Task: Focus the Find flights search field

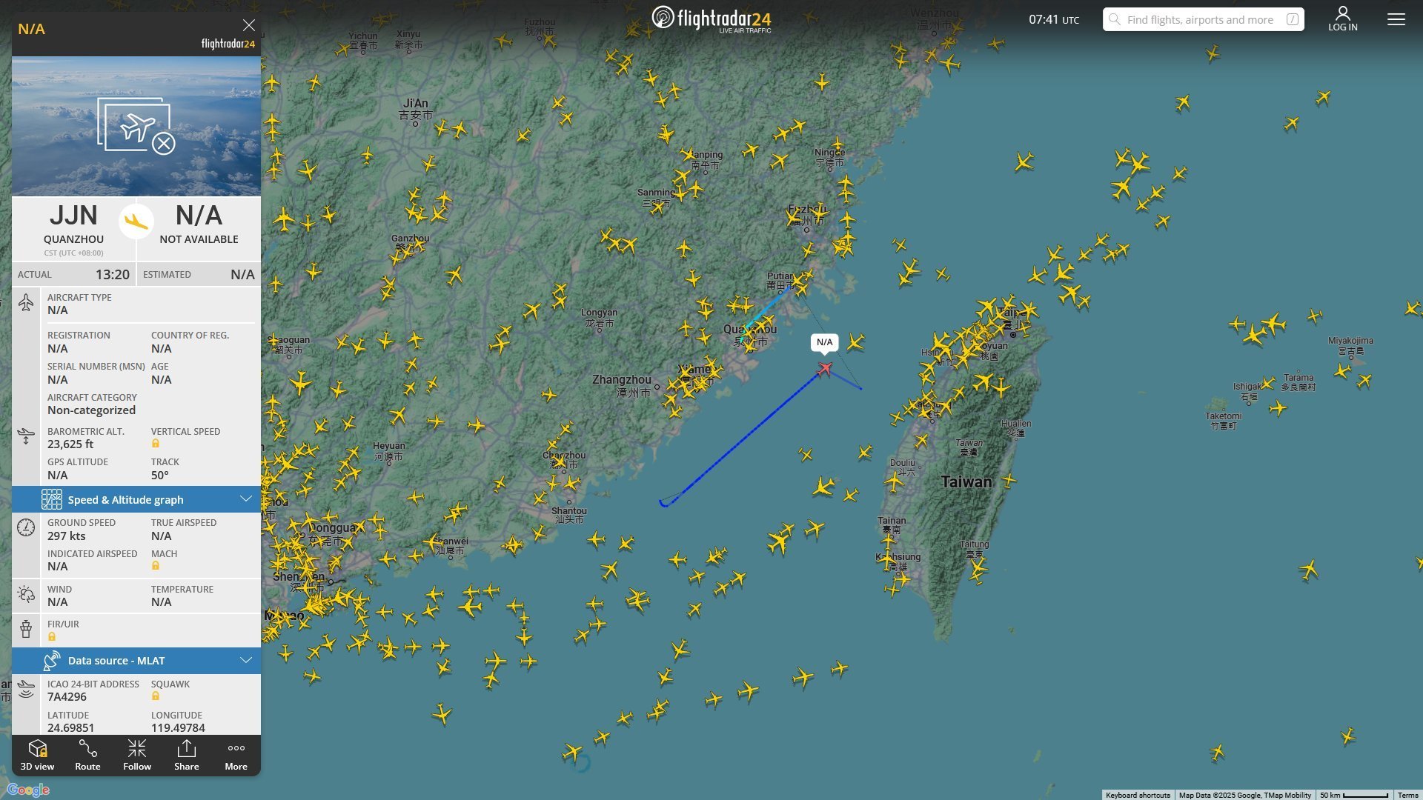Action: [1204, 19]
